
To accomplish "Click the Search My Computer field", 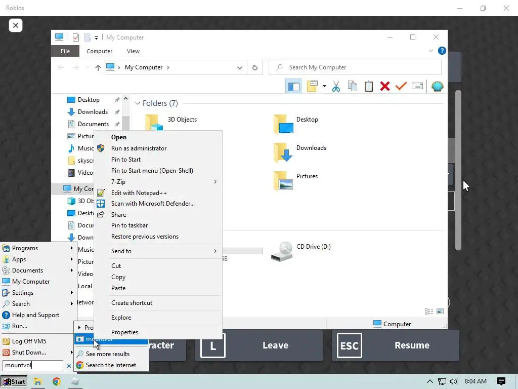I will coord(355,67).
